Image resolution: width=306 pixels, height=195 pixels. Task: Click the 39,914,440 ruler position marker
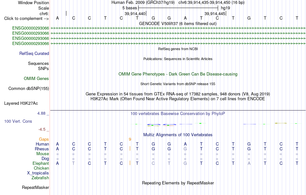135,13
